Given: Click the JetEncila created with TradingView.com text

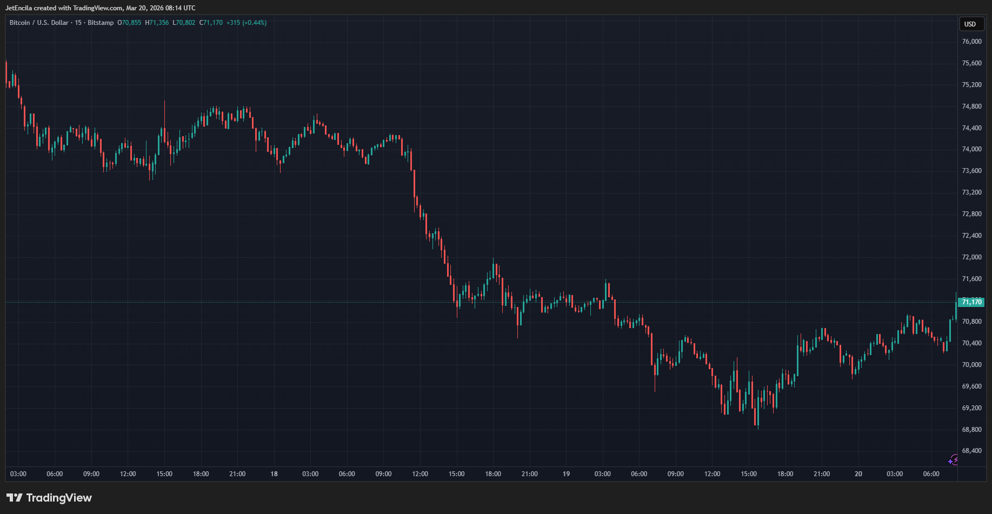Looking at the screenshot, I should click(100, 8).
